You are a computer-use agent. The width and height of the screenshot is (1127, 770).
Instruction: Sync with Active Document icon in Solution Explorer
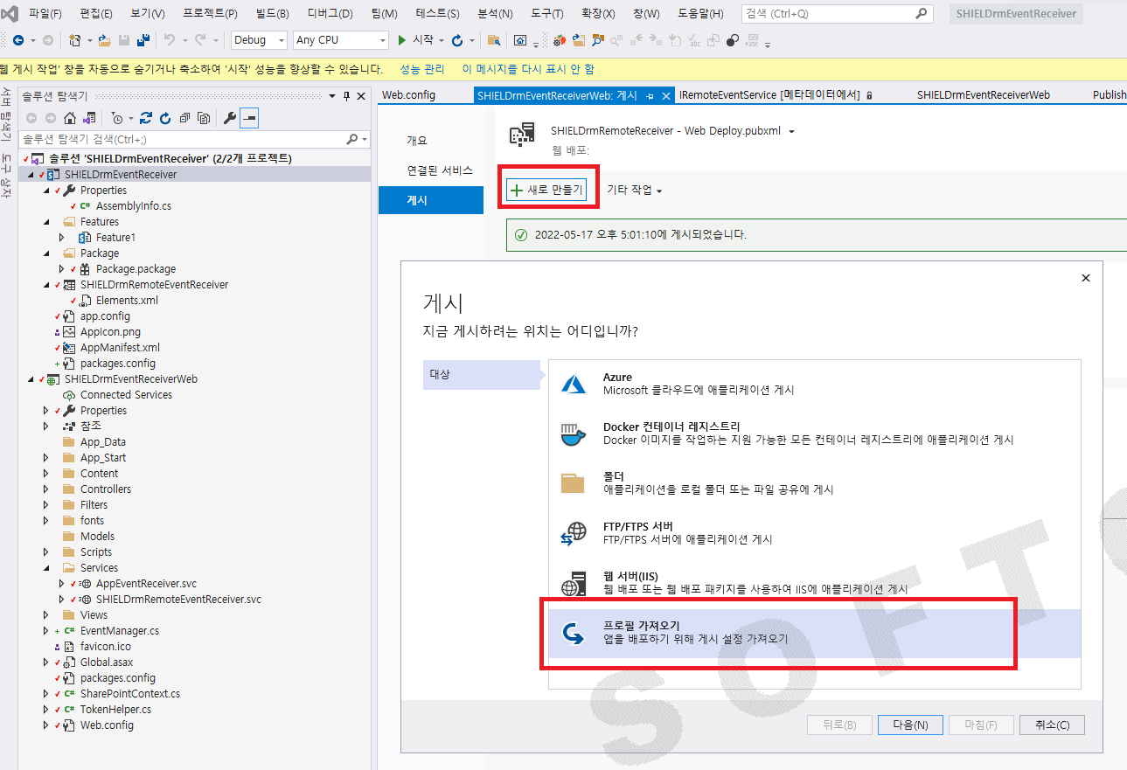146,118
